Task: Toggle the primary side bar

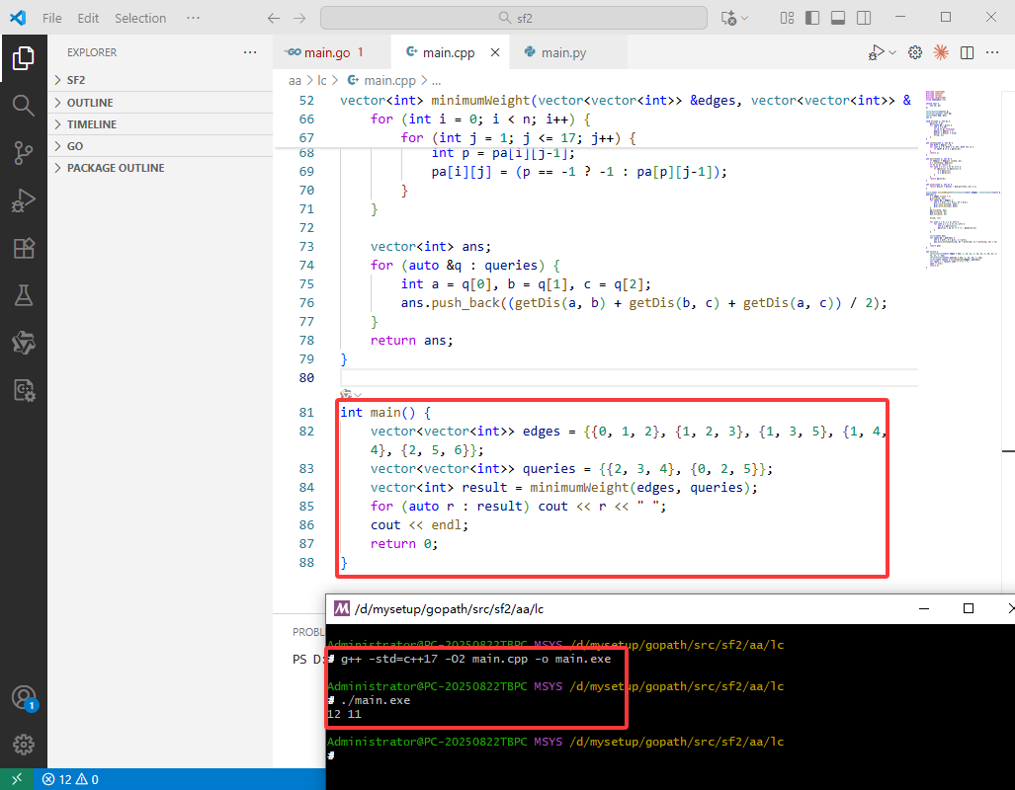Action: tap(812, 18)
